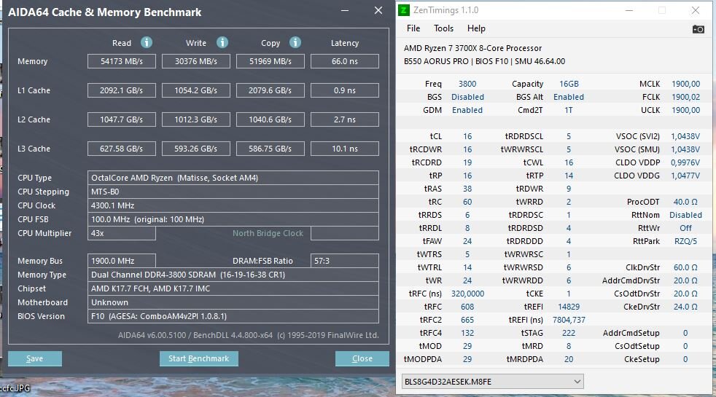Click the CPU Stepping MTS-B0 field
Screen dimensions: 716x397
tap(233, 192)
